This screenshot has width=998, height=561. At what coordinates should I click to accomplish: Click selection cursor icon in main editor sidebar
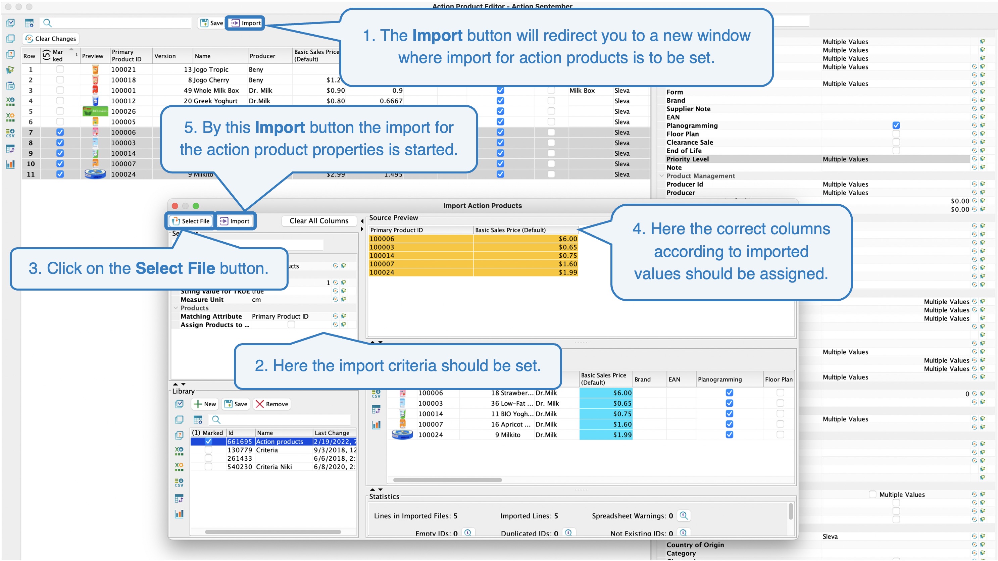[10, 70]
